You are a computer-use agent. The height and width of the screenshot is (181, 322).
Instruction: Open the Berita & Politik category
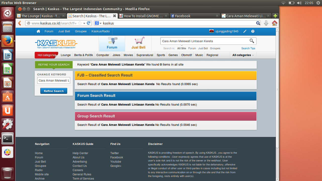(x=84, y=55)
